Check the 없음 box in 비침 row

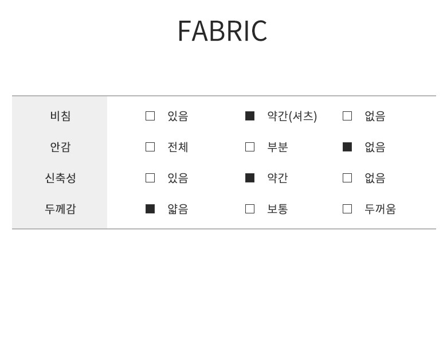coord(347,116)
